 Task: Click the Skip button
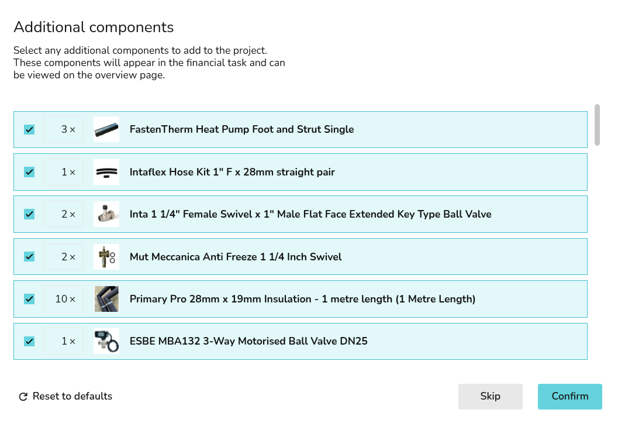pyautogui.click(x=490, y=396)
